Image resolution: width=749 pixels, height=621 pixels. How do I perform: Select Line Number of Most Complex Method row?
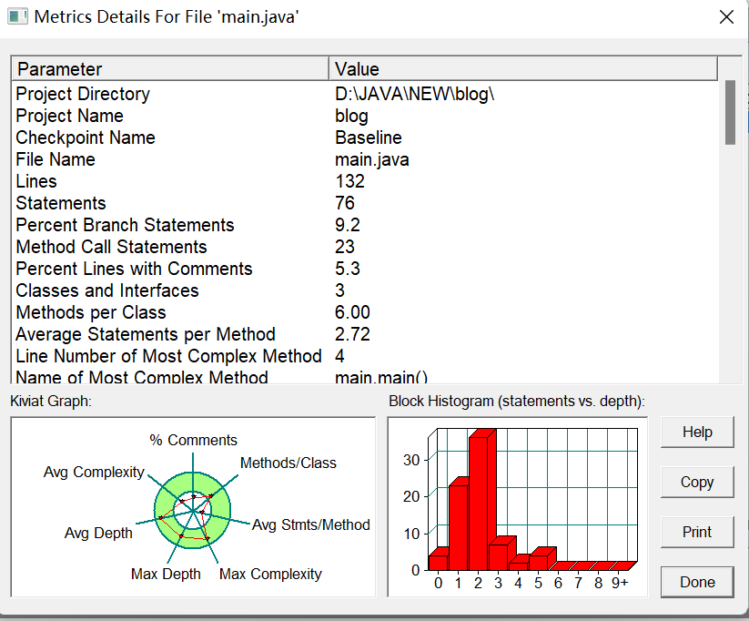[x=365, y=356]
